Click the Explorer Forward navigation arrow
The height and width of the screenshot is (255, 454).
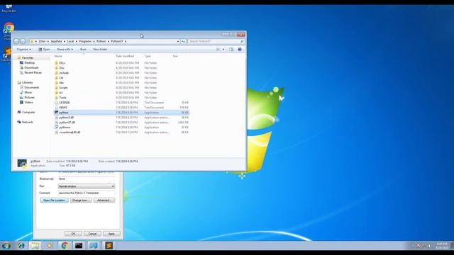(x=23, y=42)
